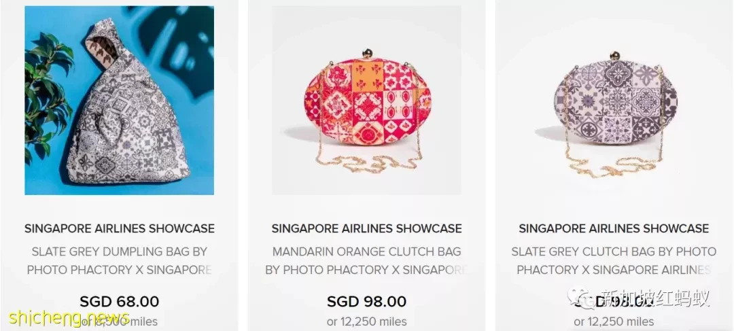The width and height of the screenshot is (734, 331).
Task: Click the 12,250 miles text under grey clutch
Action: [614, 321]
